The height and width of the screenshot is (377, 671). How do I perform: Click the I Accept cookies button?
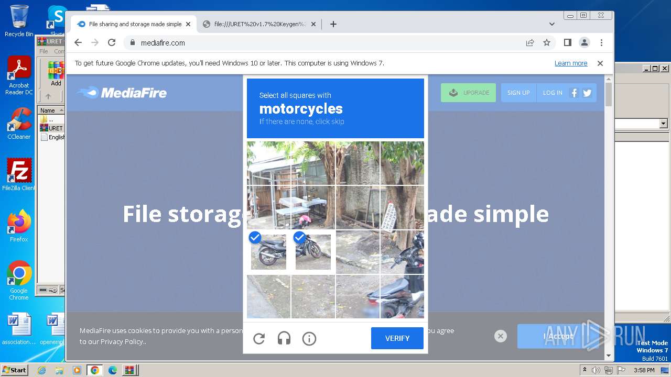(558, 336)
